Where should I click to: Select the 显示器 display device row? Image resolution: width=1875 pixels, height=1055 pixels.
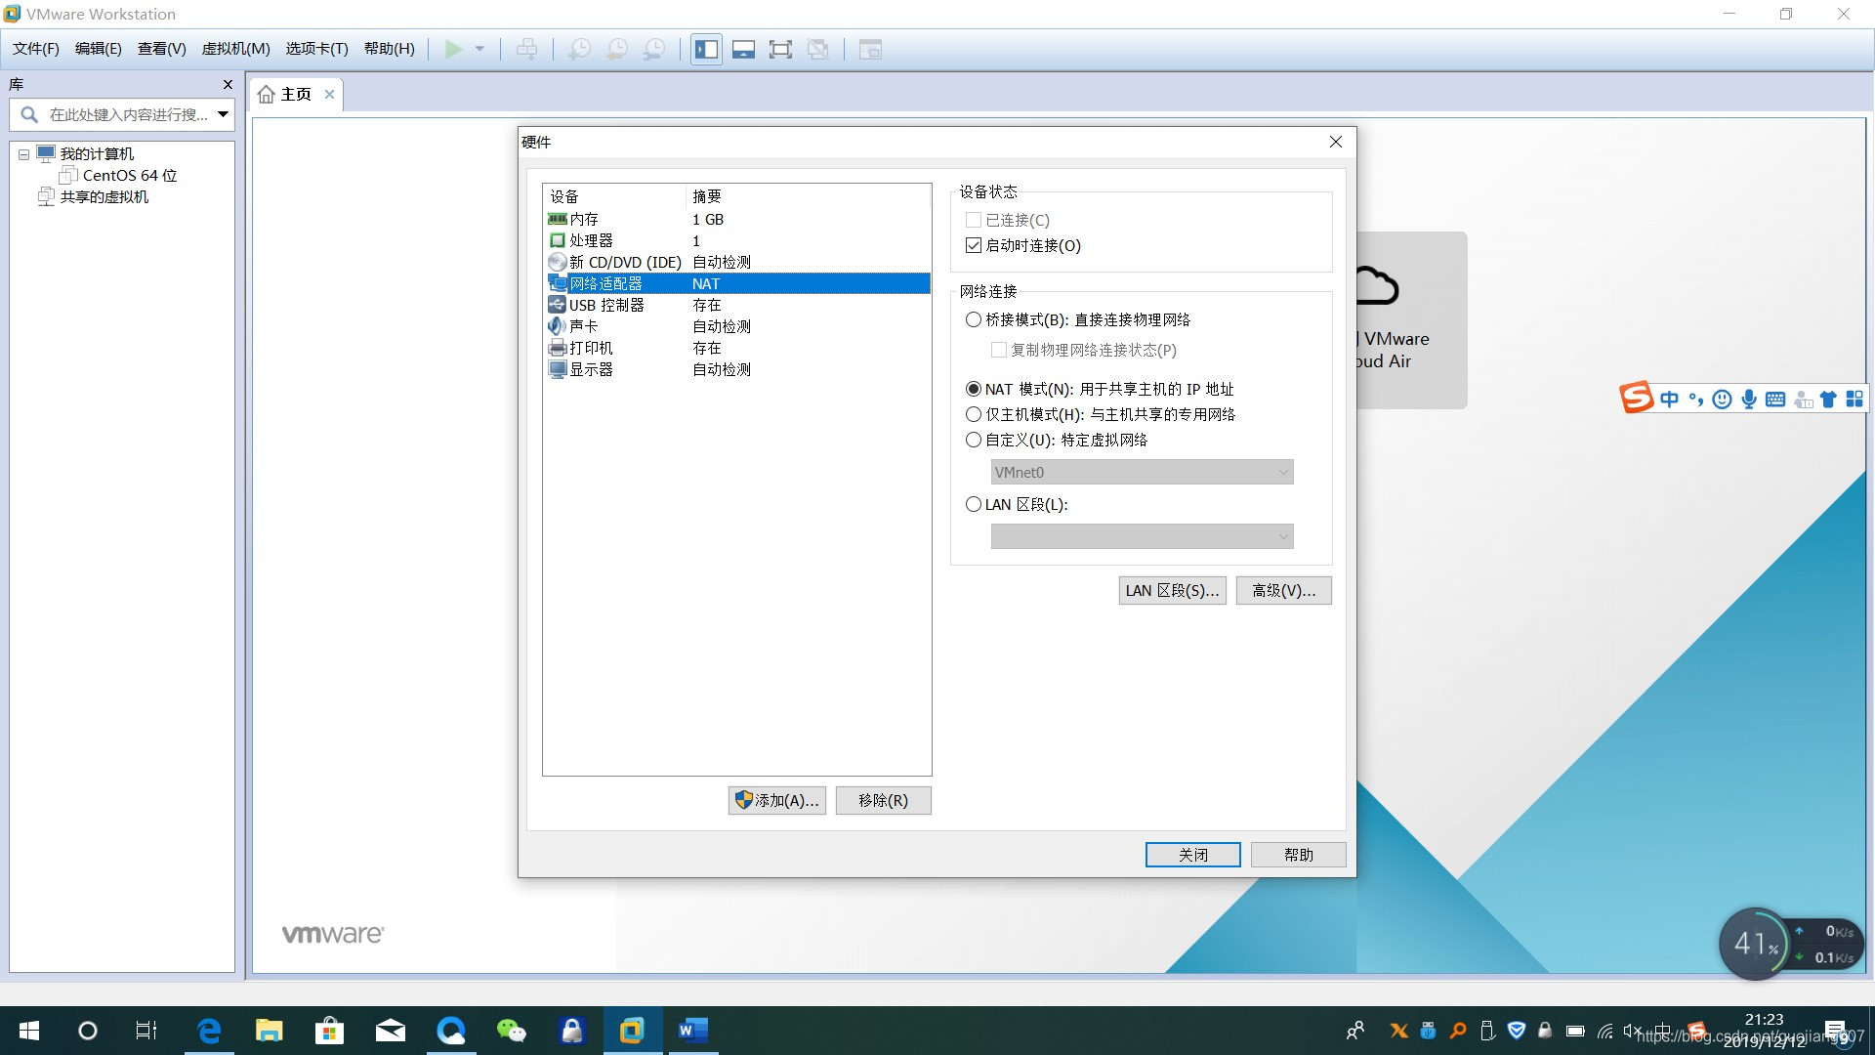coord(737,370)
